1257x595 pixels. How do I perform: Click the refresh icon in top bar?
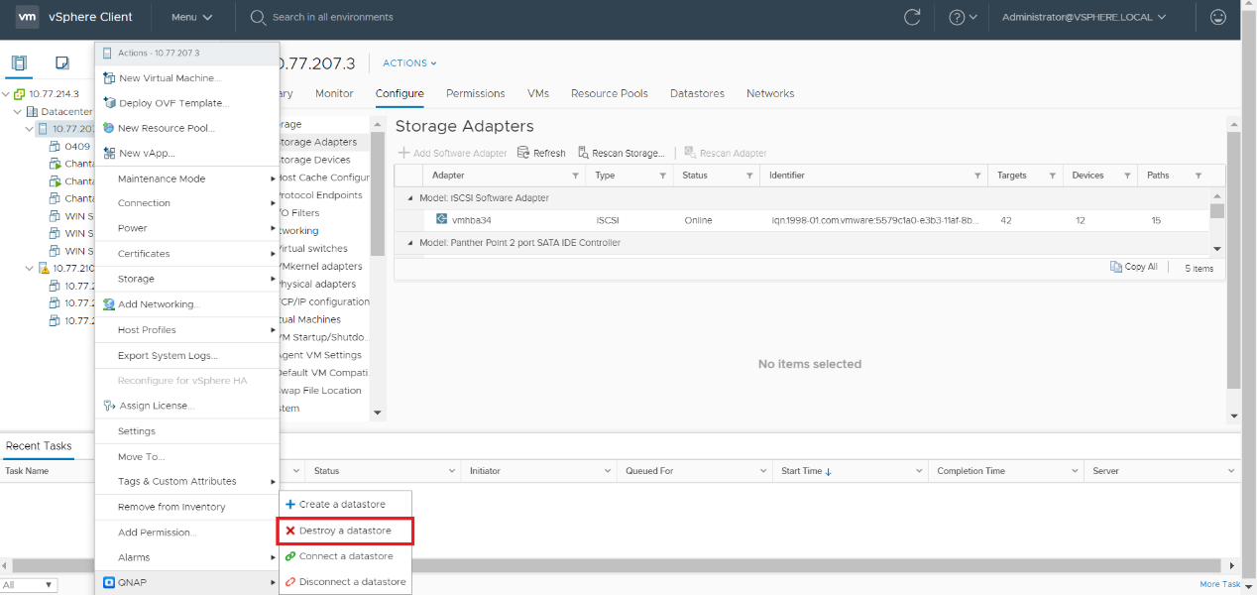pyautogui.click(x=912, y=17)
